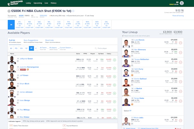Remove Serge Ibaka from the lineup
The image size is (194, 129).
[x=180, y=101]
